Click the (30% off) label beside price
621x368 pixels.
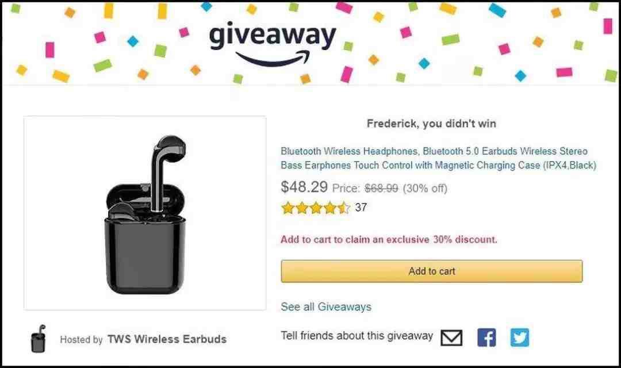[425, 188]
